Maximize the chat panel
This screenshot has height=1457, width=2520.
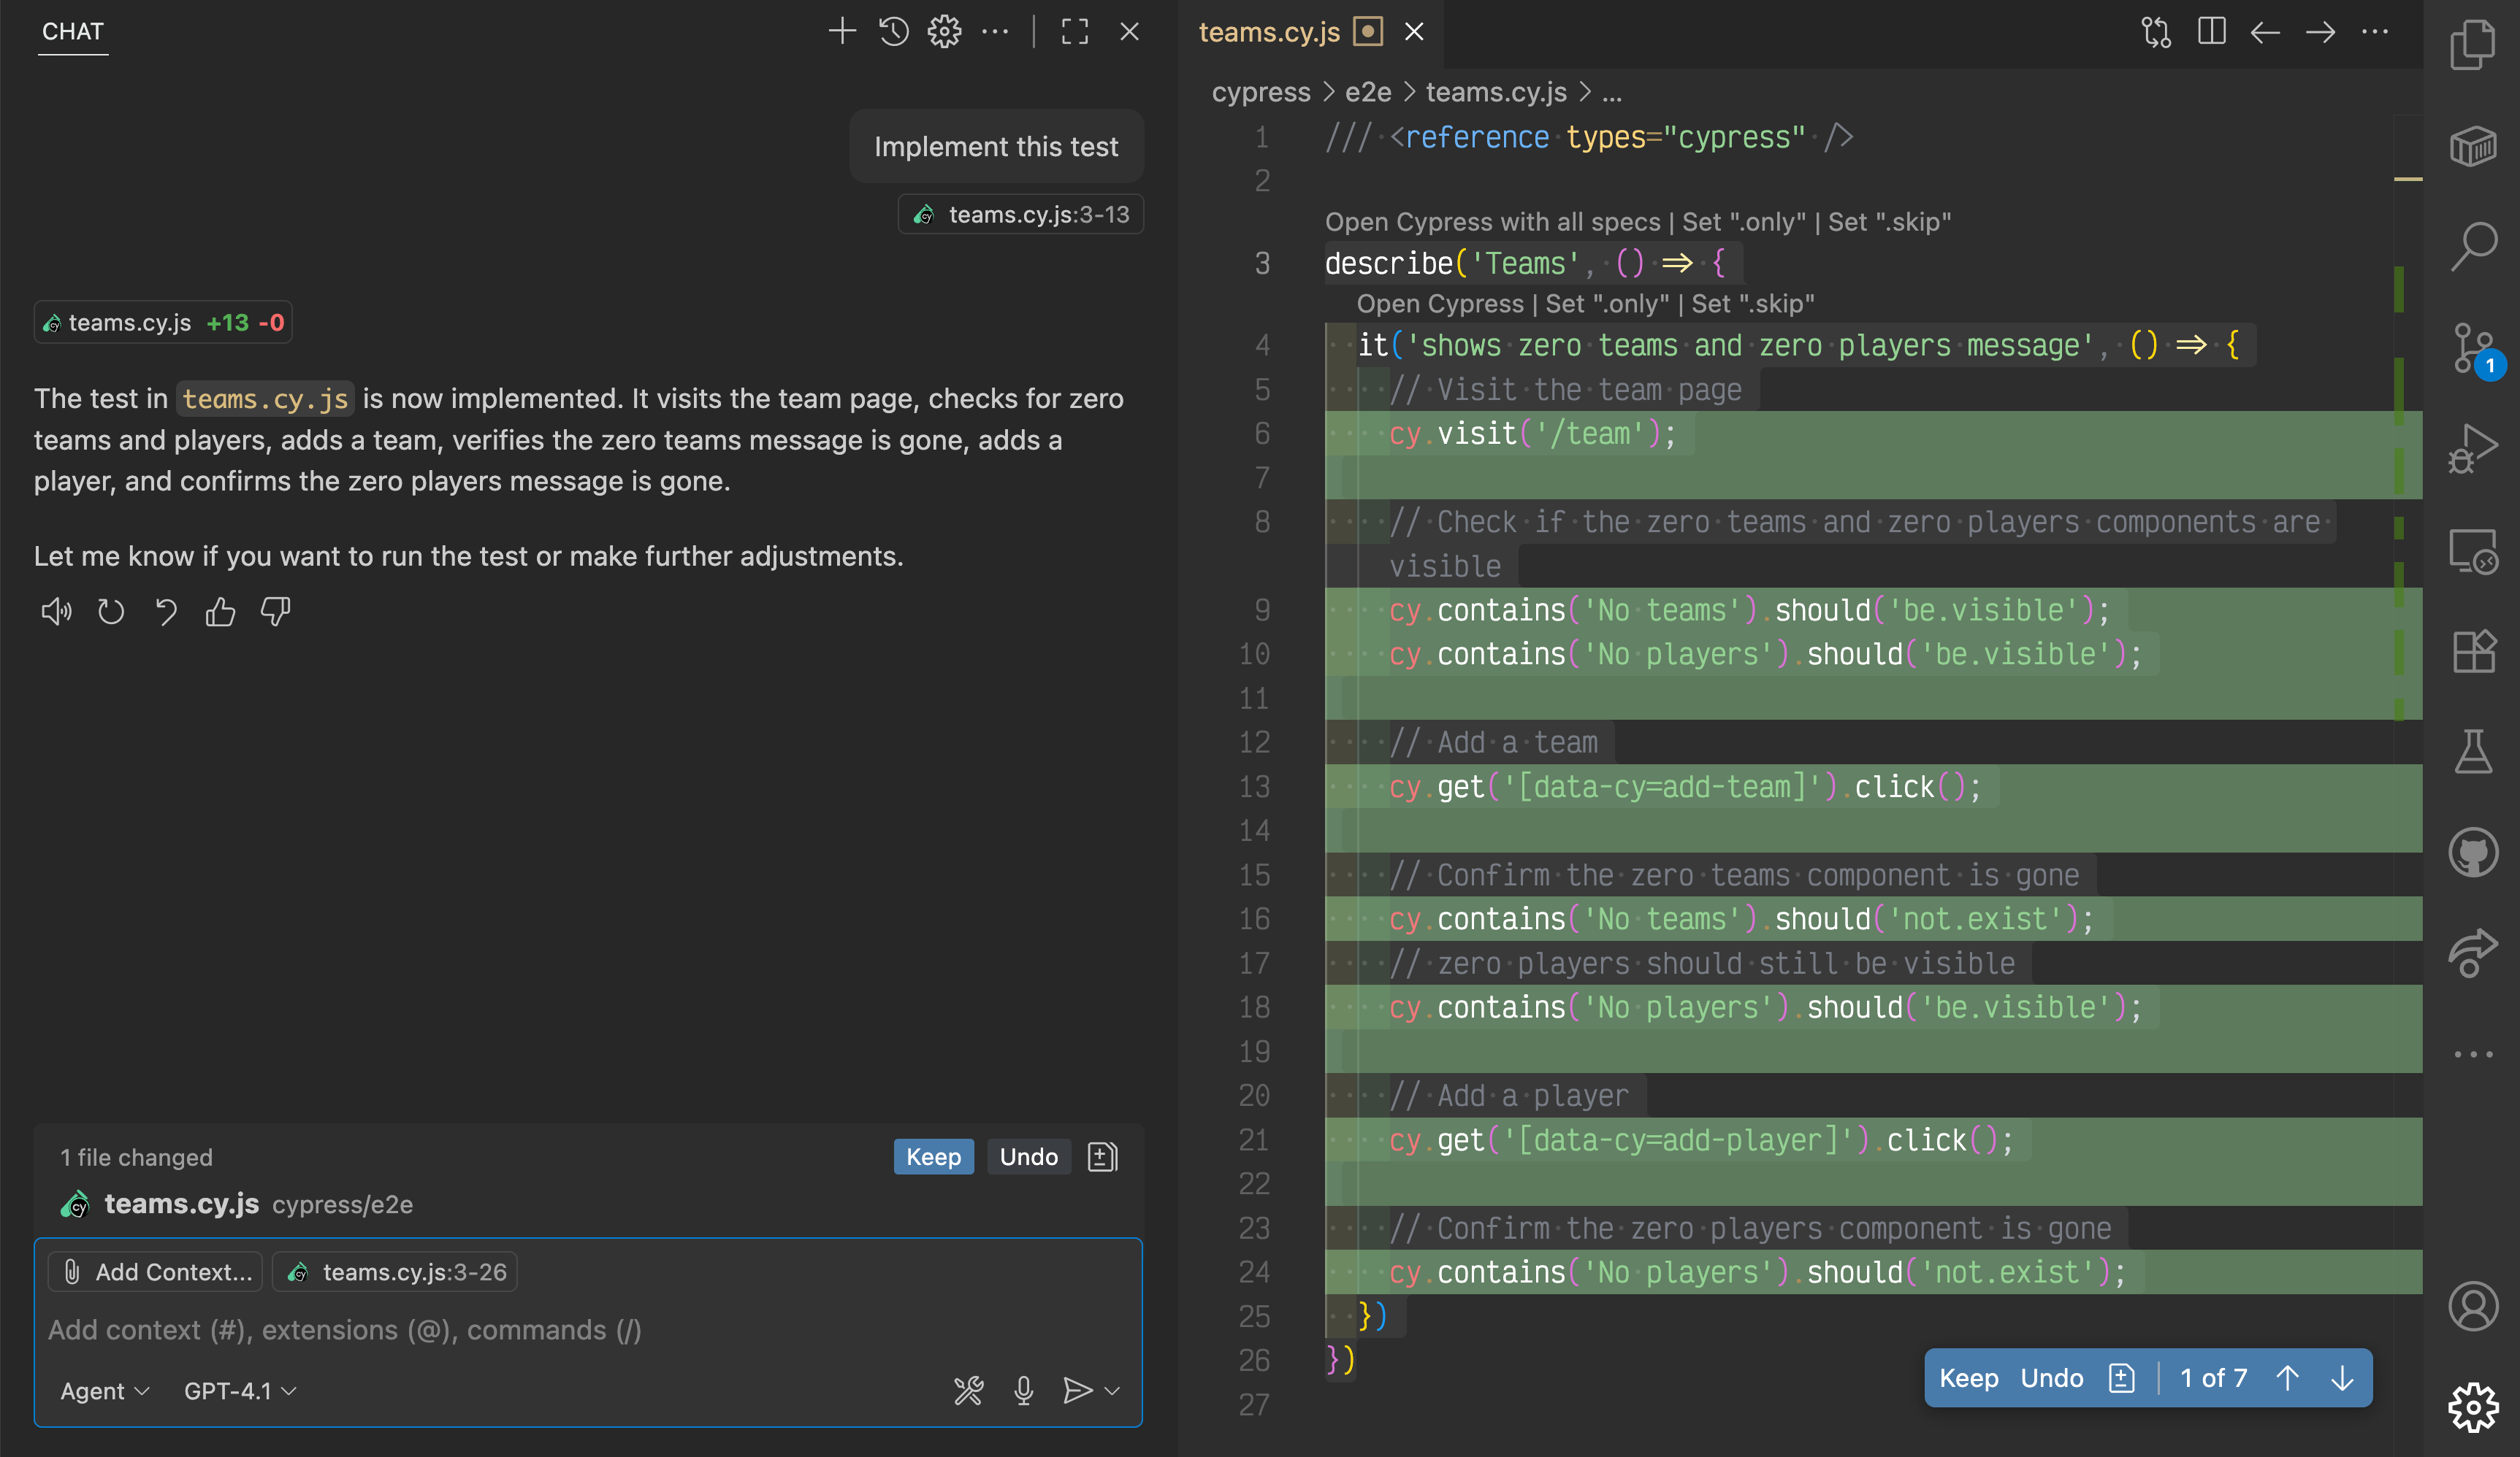pos(1075,31)
